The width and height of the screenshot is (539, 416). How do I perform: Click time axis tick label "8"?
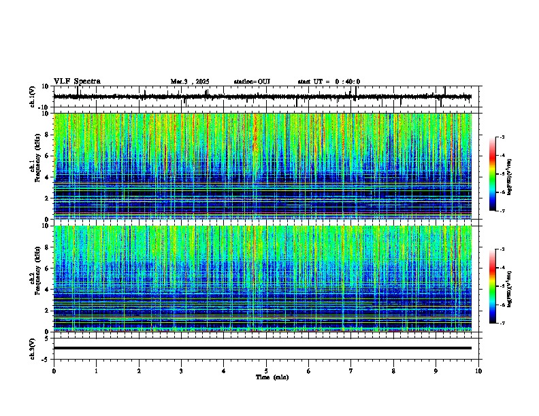point(393,371)
